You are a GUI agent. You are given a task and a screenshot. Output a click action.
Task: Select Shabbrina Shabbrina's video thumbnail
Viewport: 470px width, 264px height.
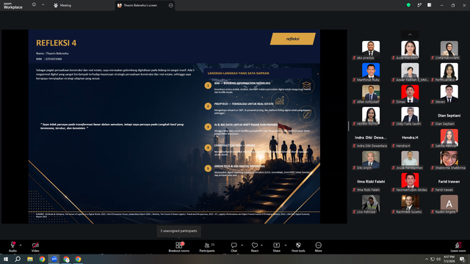tap(449, 160)
